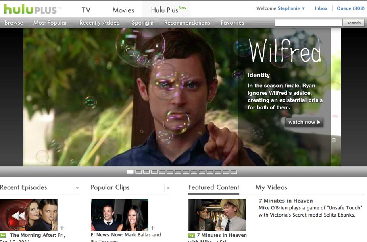Select the first highlighted carousel indicator
The image size is (367, 242).
130,172
